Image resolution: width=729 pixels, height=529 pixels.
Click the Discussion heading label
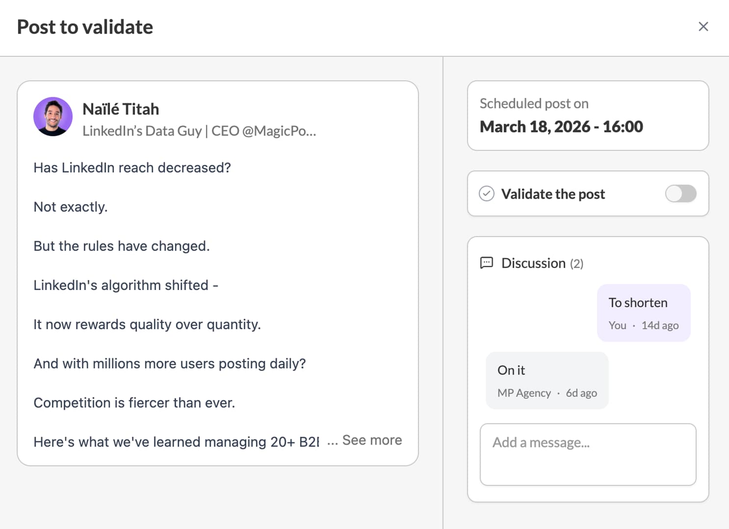533,263
